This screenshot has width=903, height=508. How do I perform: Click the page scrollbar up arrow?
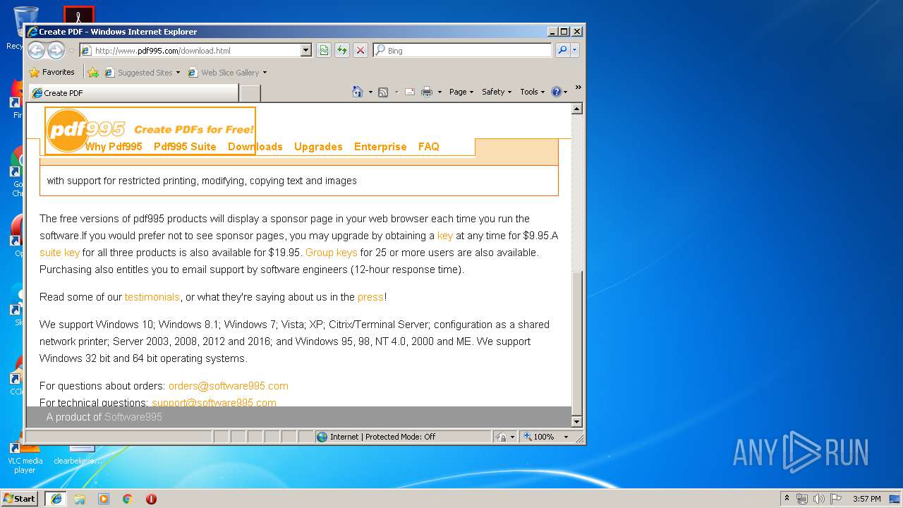576,109
